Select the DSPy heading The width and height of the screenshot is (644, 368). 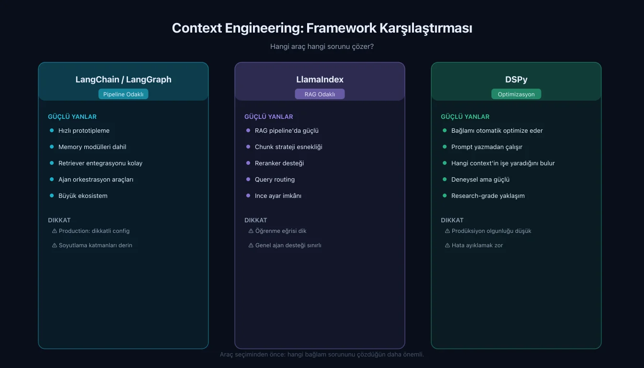click(516, 80)
